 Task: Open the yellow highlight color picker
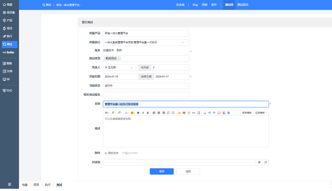(133, 113)
